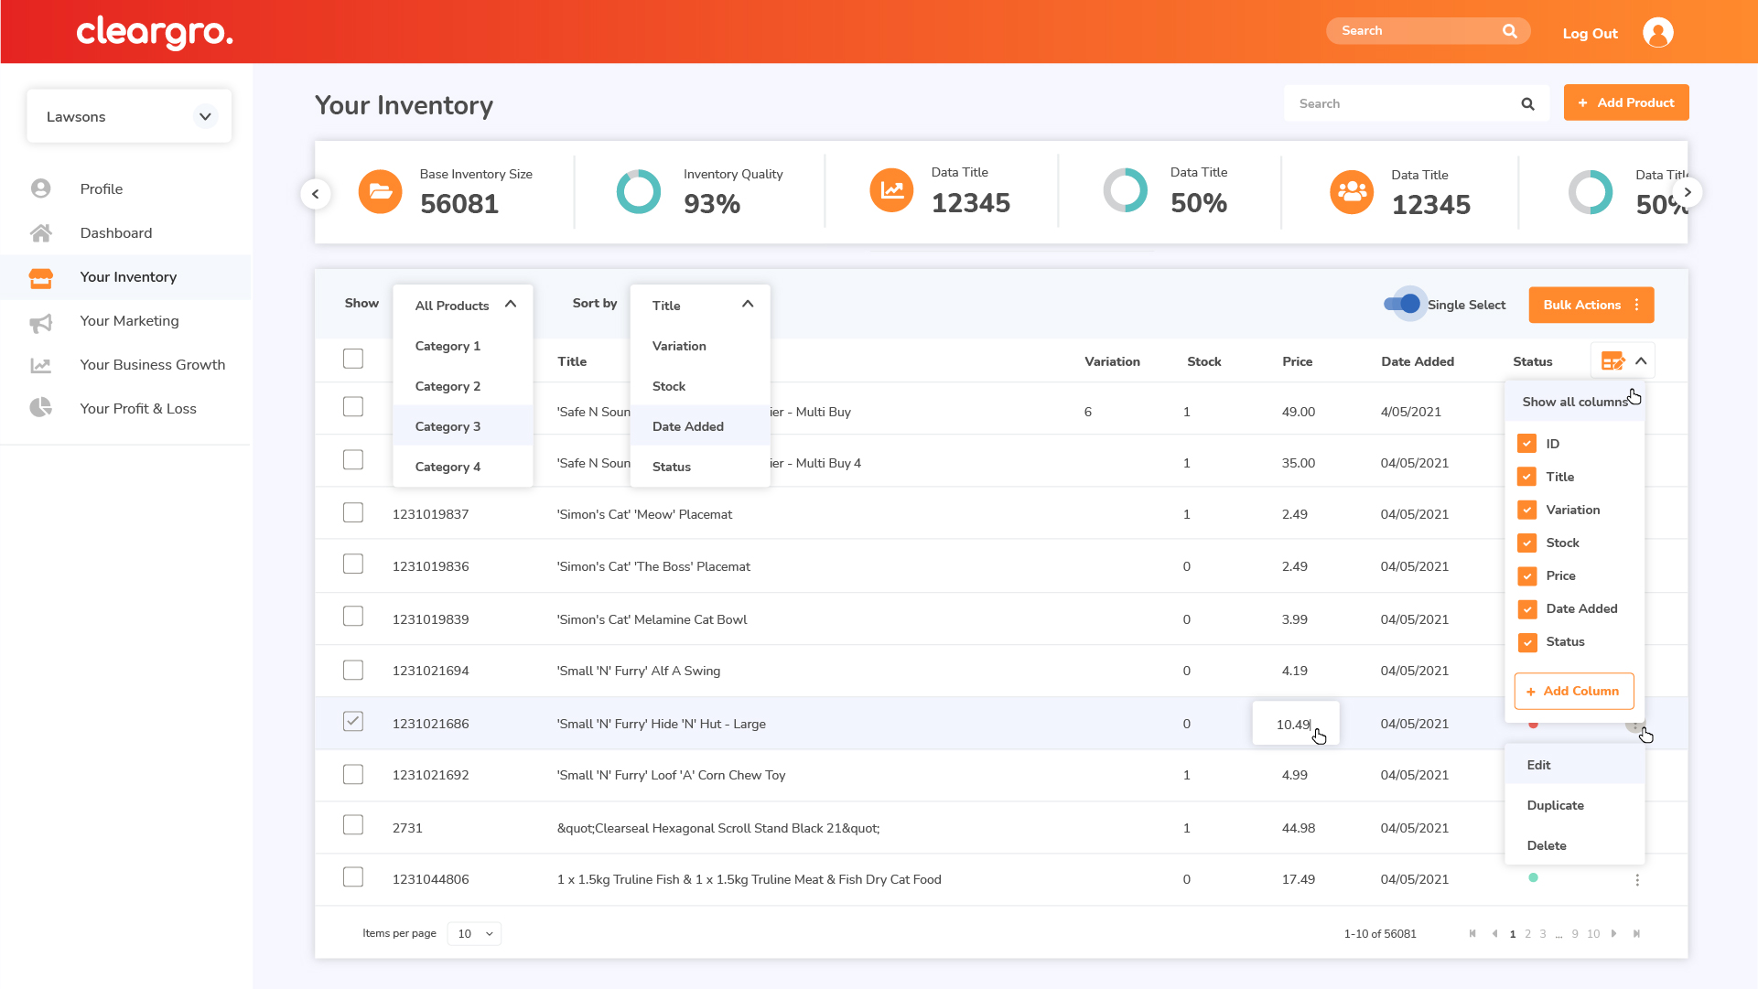
Task: Click the Your Profit & Loss pie icon
Action: tap(40, 408)
